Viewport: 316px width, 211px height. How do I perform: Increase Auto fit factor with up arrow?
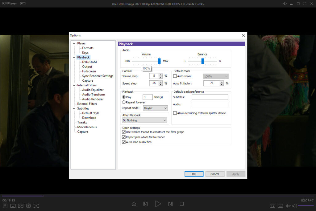(222, 82)
